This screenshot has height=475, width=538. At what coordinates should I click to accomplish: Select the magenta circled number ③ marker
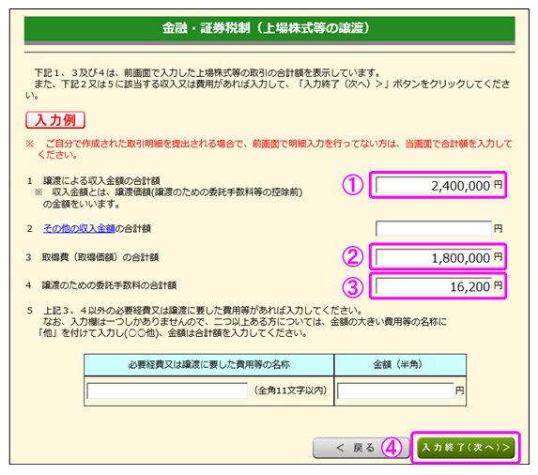coord(353,286)
